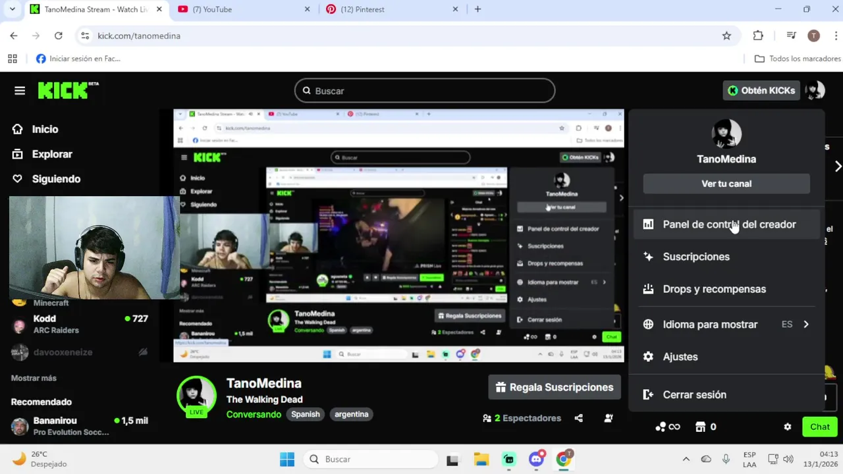Click TanoMedina avatar in dropdown menu
843x474 pixels.
(726, 134)
